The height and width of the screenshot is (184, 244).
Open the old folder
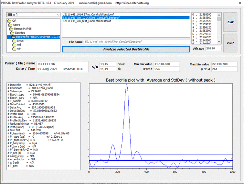coord(16,45)
